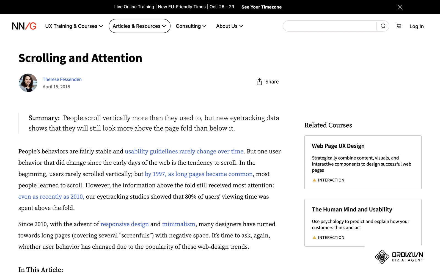The height and width of the screenshot is (275, 440).
Task: Expand the About Us menu
Action: (230, 26)
